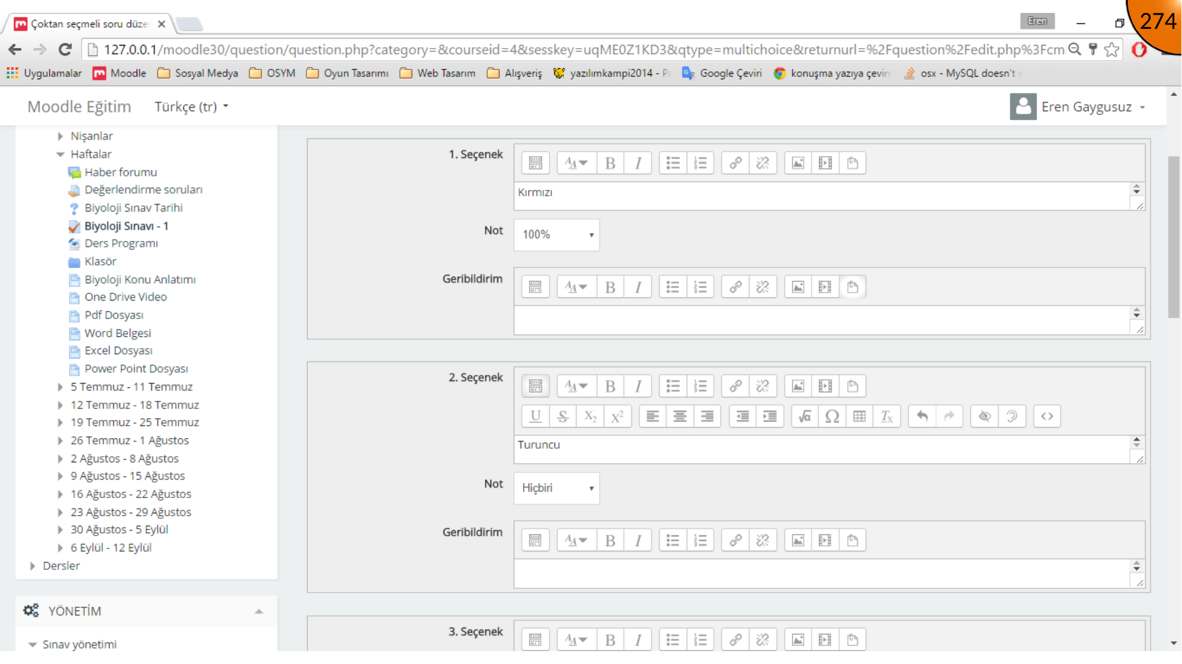Insert media in the 1. Seçenek editor

pyautogui.click(x=825, y=163)
